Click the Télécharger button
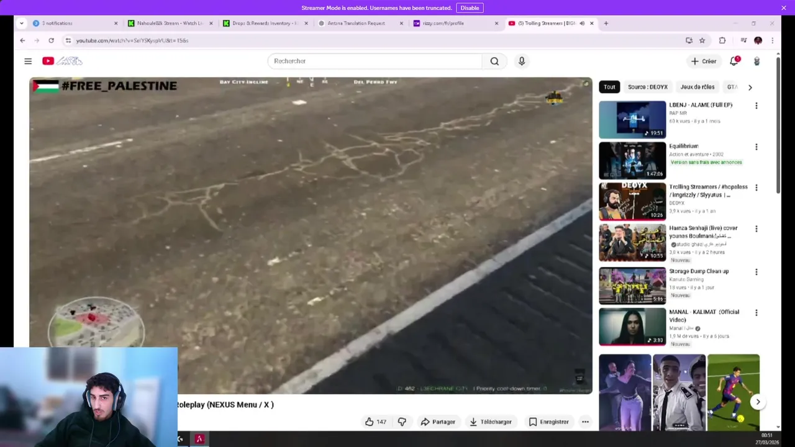795x447 pixels. [x=491, y=422]
